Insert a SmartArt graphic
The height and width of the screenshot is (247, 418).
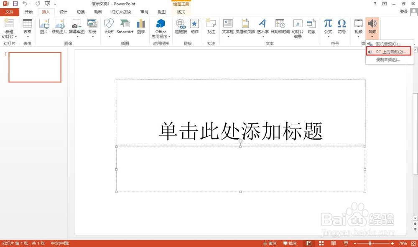(125, 27)
